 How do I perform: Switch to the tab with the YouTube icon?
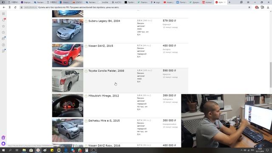coord(168,2)
